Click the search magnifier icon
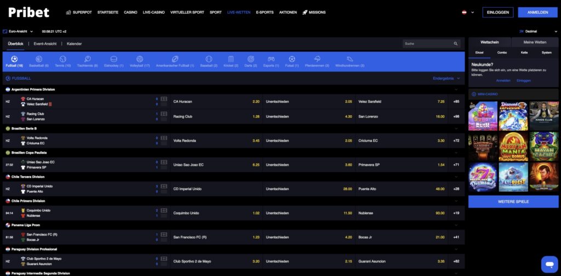This screenshot has height=276, width=561. pyautogui.click(x=456, y=44)
